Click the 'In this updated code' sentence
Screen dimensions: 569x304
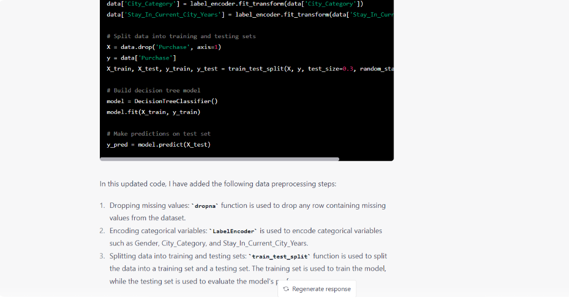[218, 184]
